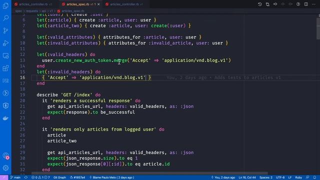320x180 pixels.
Task: Open the Remote Explorer view
Action: tap(5, 55)
